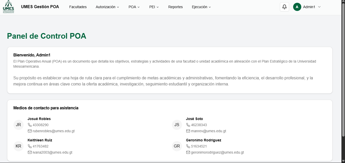The height and width of the screenshot is (163, 345).
Task: Click the UMES university logo
Action: [8, 7]
